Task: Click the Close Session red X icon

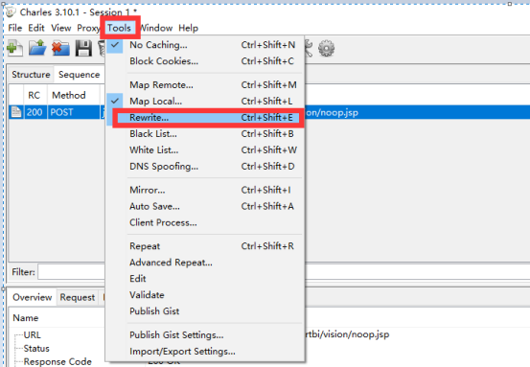Action: click(x=60, y=48)
